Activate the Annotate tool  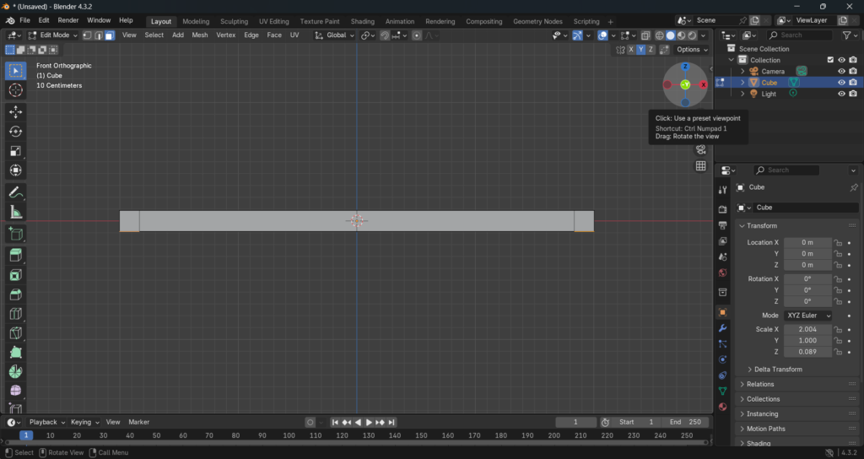(15, 192)
